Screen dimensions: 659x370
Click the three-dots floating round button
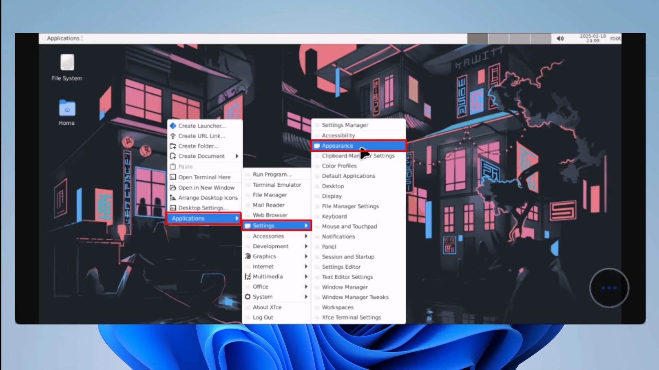pyautogui.click(x=609, y=288)
